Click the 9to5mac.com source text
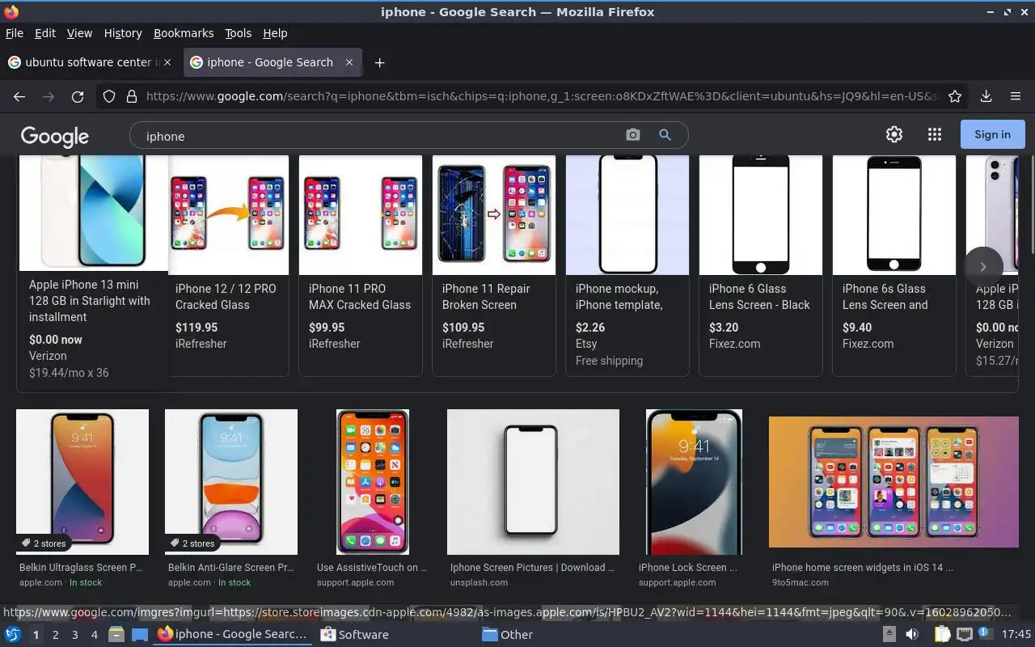1035x647 pixels. point(801,582)
